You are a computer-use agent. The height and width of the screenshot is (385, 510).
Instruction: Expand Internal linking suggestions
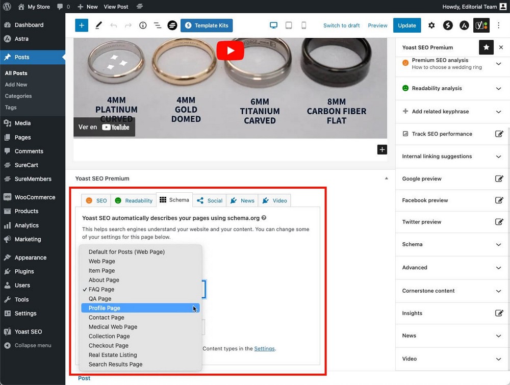coord(452,157)
